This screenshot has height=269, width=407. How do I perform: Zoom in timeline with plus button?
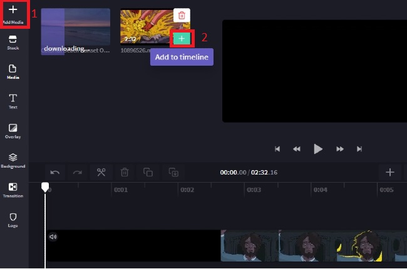(x=390, y=172)
